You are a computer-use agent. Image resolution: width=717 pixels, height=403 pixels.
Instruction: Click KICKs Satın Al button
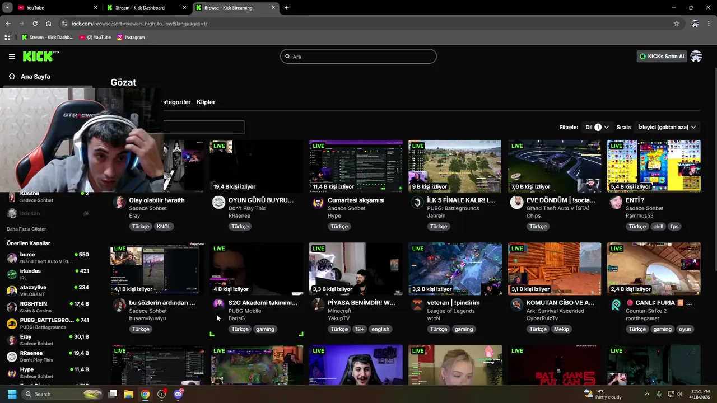tap(662, 57)
